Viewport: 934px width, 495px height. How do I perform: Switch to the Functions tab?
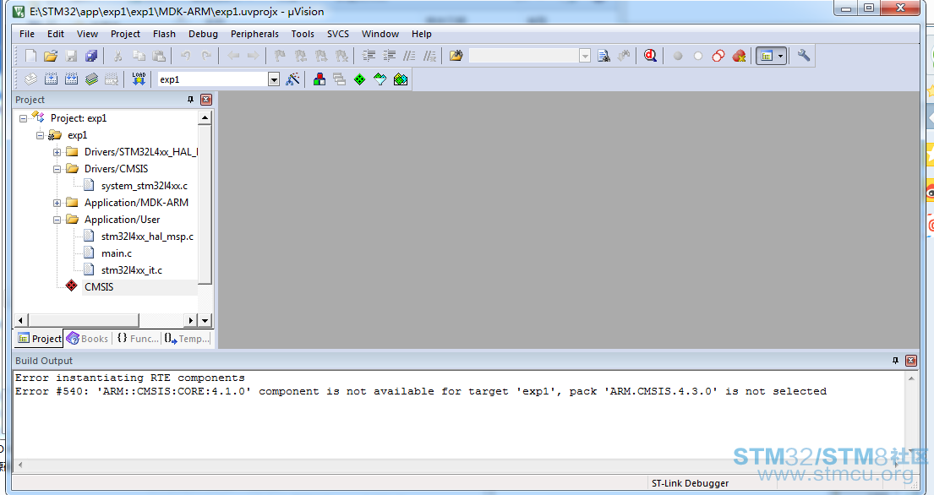click(138, 339)
